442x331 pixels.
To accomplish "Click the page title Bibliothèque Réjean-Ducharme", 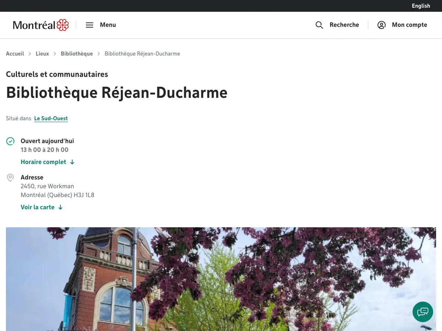I will [x=117, y=93].
